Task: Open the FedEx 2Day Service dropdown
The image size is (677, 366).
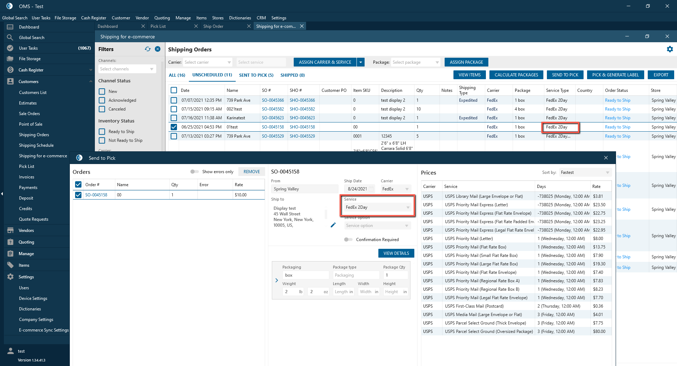Action: click(377, 207)
